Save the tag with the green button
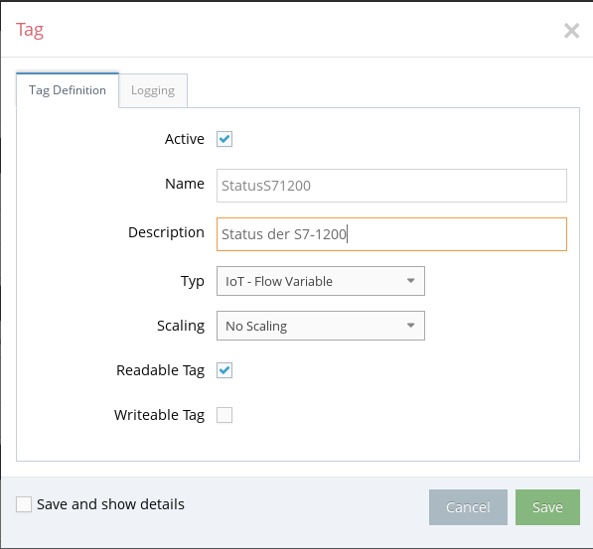Image resolution: width=593 pixels, height=549 pixels. [547, 507]
